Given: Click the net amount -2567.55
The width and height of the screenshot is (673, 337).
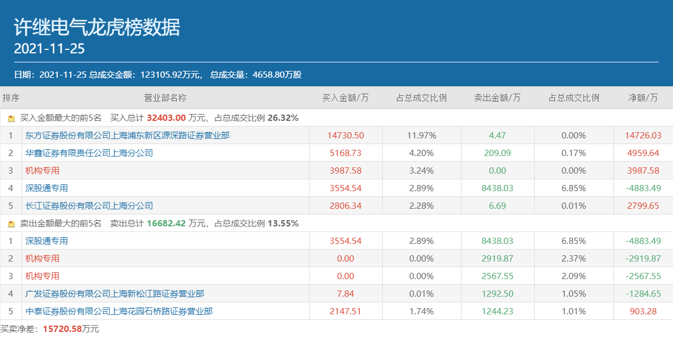Looking at the screenshot, I should point(643,276).
